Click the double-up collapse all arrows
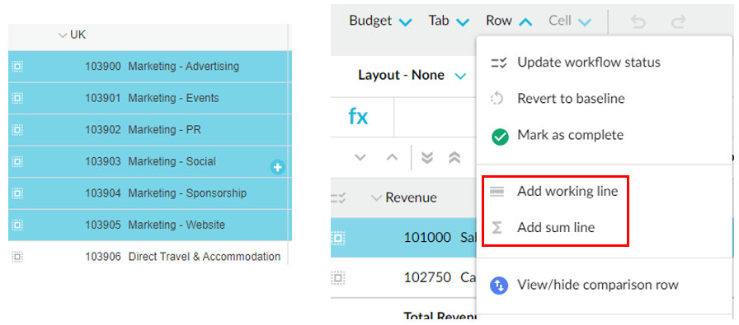The image size is (739, 325). coord(454,157)
